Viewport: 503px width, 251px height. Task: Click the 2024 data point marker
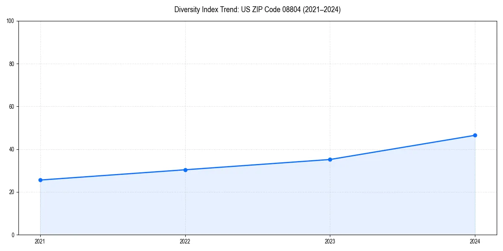point(475,135)
